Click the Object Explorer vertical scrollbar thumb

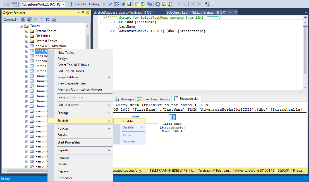[x=88, y=42]
